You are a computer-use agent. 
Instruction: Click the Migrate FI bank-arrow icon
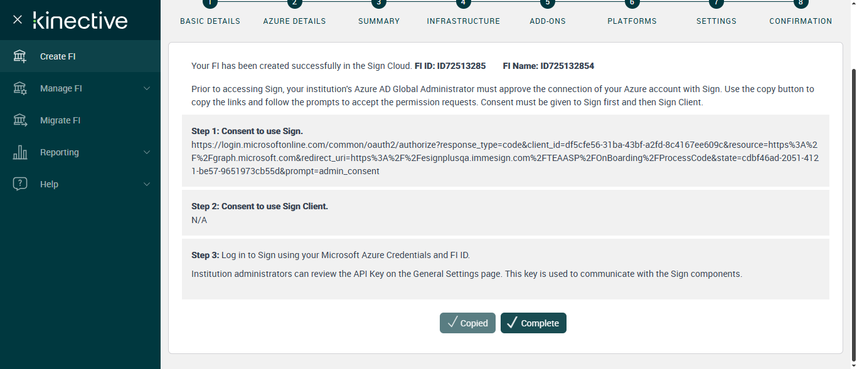click(x=20, y=120)
